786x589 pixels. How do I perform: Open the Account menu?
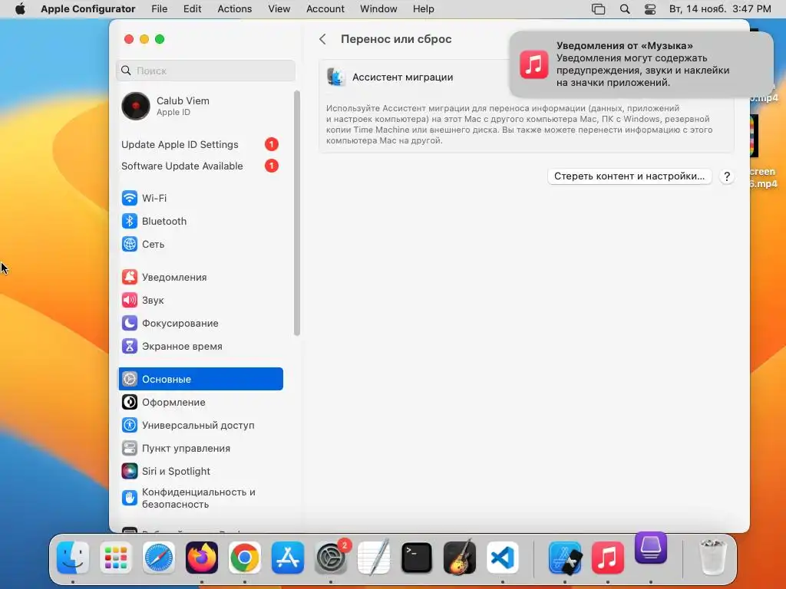coord(325,9)
